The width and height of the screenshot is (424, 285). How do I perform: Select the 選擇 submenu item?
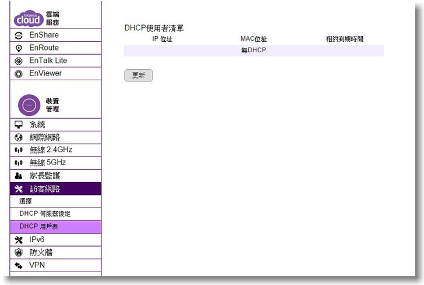point(26,201)
